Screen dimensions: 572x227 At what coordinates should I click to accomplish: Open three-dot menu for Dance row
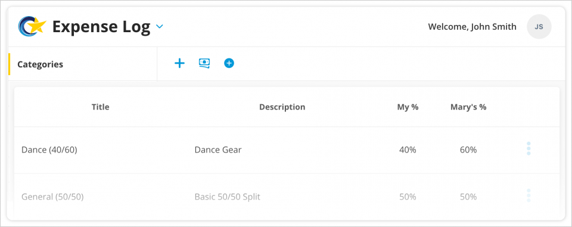529,148
